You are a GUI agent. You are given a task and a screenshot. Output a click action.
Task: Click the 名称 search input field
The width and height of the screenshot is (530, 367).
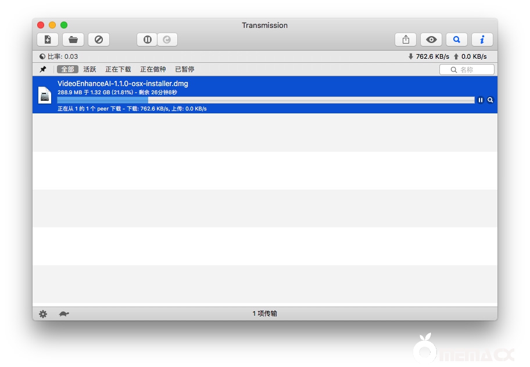tap(471, 70)
